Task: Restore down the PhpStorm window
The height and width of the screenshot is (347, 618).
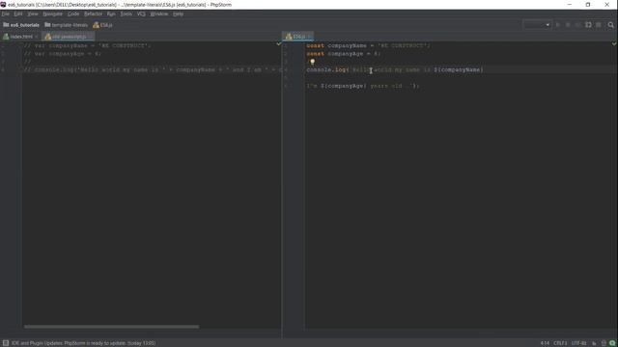Action: point(588,4)
